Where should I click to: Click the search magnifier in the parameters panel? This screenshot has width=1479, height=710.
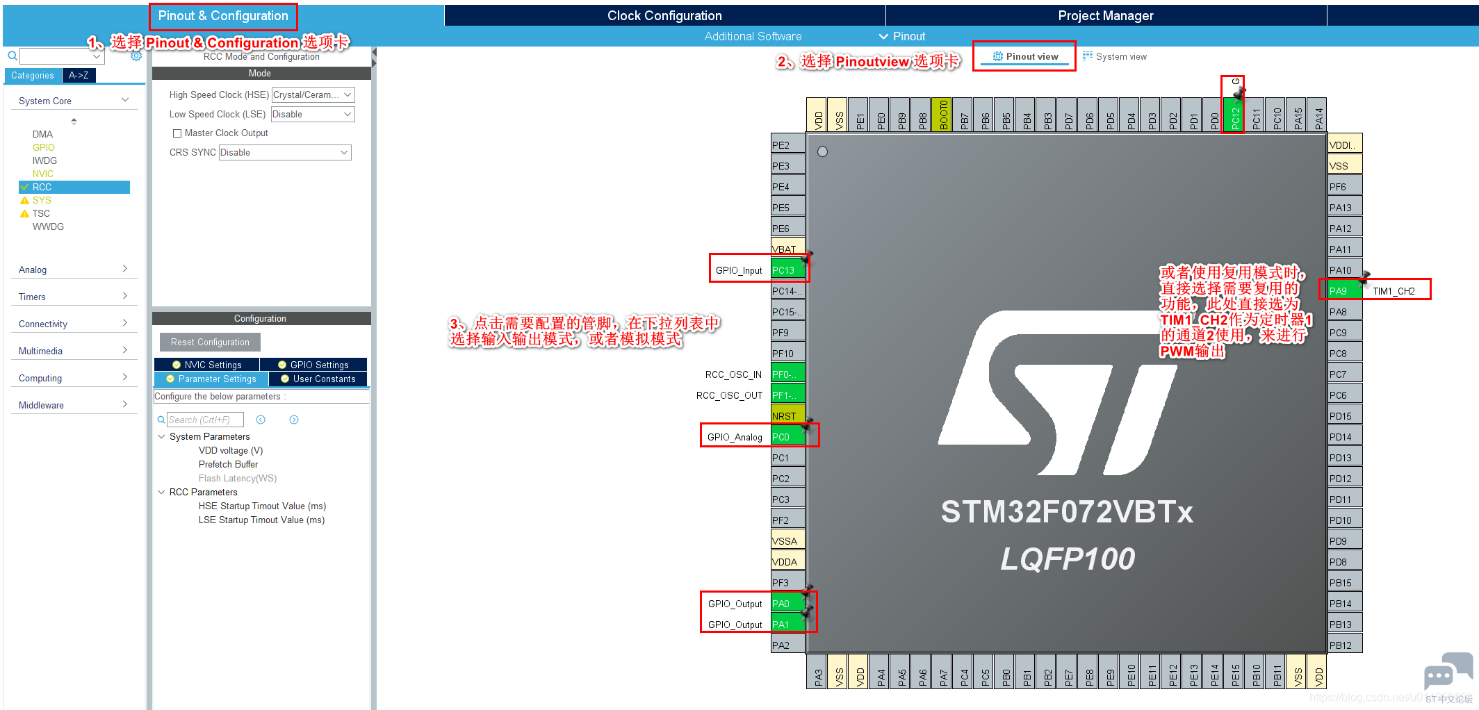161,420
